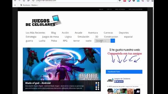
Task: Open the grid/speed dial icon in the toolbar
Action: (29, 1)
